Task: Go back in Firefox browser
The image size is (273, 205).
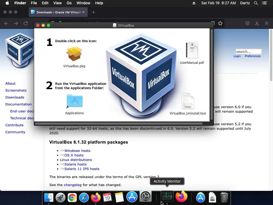Action: pos(6,23)
